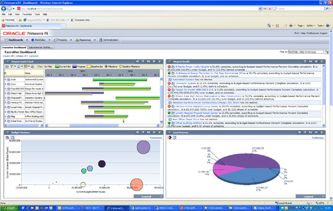Click the chart view icon in Budget Variance
Screen dimensions: 333x211
click(7, 137)
